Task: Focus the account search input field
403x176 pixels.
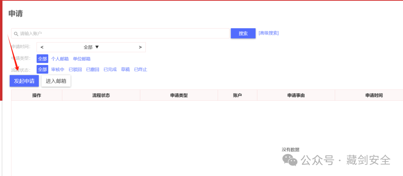Action: pyautogui.click(x=120, y=33)
